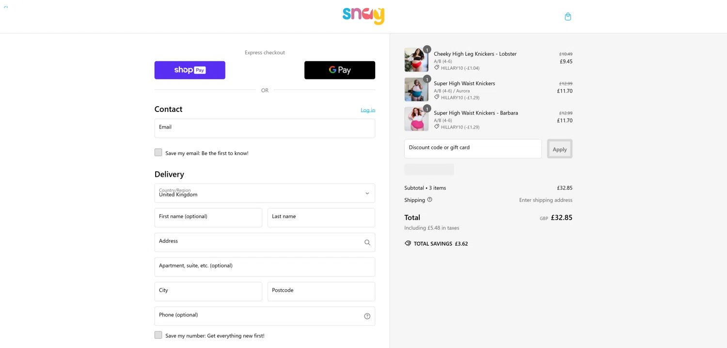Image resolution: width=727 pixels, height=348 pixels.
Task: Click the address search magnifier icon
Action: [x=367, y=242]
